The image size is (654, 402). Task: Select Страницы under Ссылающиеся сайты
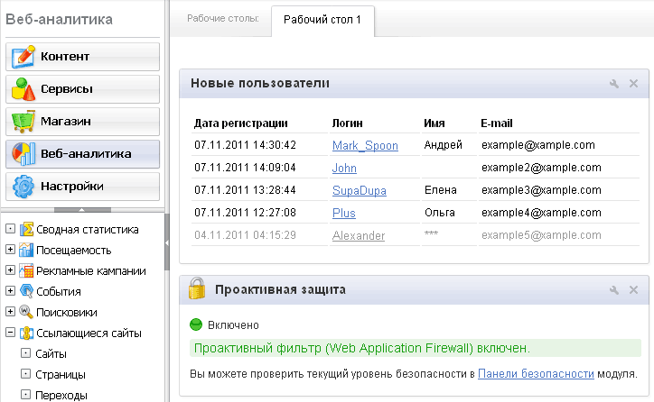[60, 375]
